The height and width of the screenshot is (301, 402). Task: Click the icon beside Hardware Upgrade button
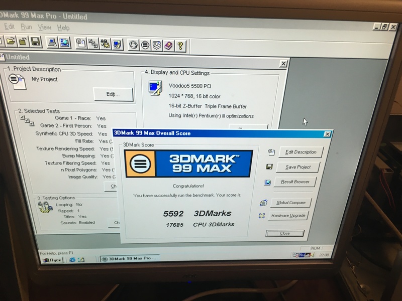click(262, 216)
